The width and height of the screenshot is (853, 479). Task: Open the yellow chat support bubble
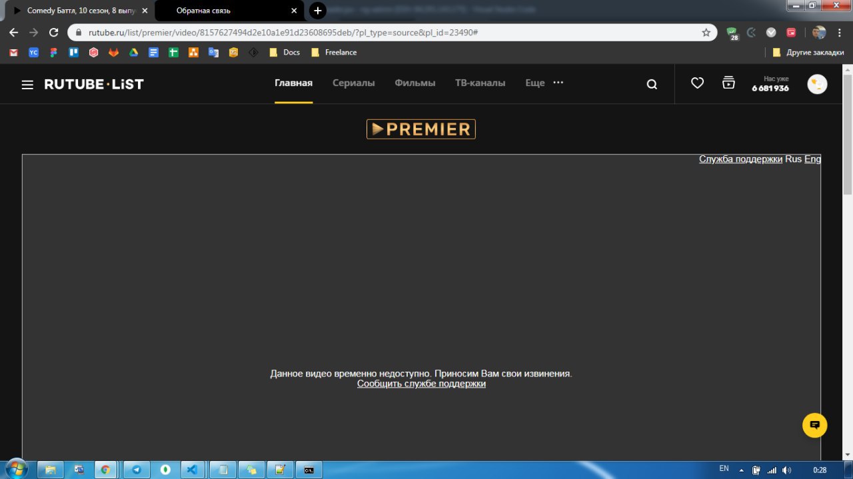(x=814, y=425)
